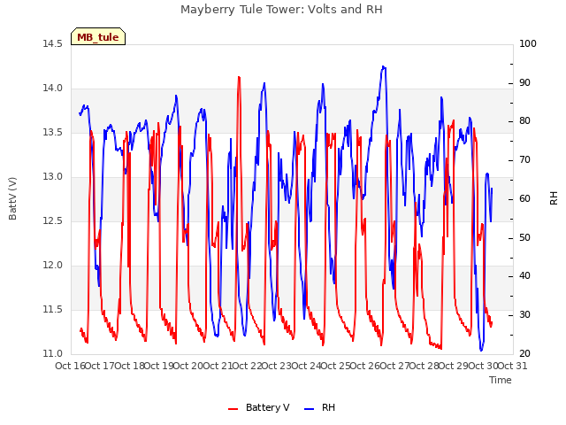
Task: Click the 30 right axis tick label
Action: (x=524, y=315)
